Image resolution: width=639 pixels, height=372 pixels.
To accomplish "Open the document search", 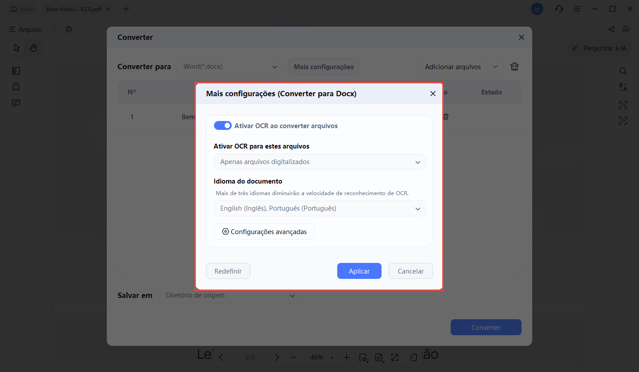I will pos(623,70).
